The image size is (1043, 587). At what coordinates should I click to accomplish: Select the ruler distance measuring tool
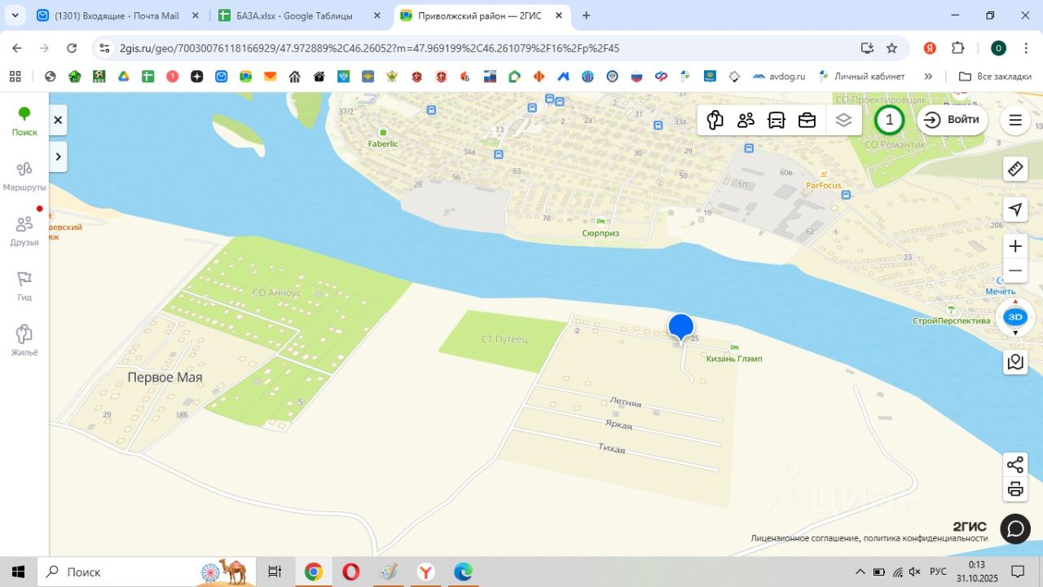(1015, 169)
